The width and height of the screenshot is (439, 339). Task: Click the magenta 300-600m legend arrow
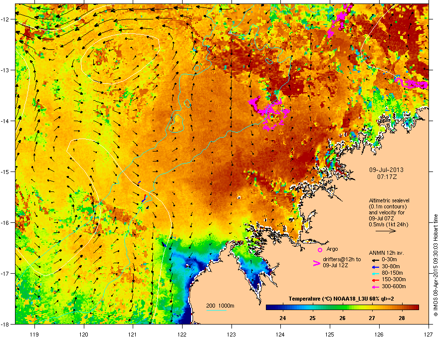pos(375,287)
